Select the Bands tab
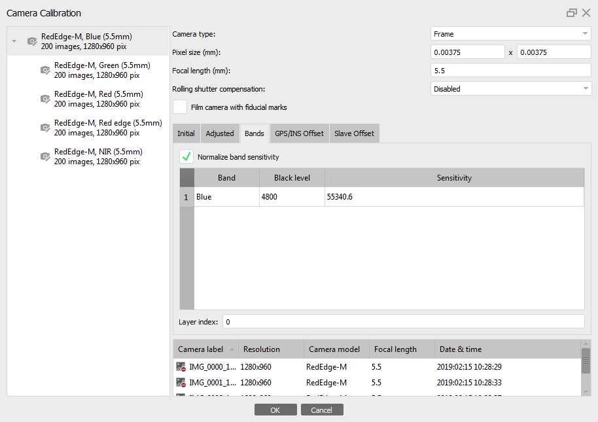The width and height of the screenshot is (598, 422). point(255,133)
